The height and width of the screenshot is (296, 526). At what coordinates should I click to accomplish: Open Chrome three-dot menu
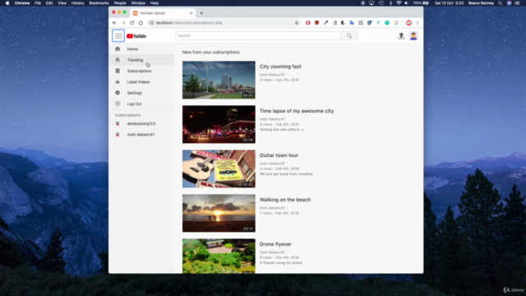418,23
